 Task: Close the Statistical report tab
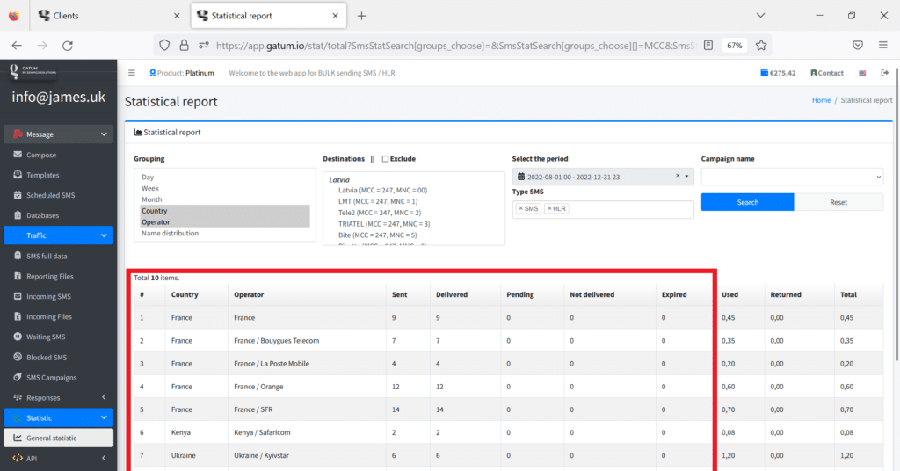pos(335,16)
